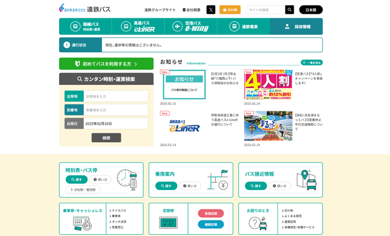
Task: Open the 空港バス 4人割キャンペーン news text
Action: 309,79
